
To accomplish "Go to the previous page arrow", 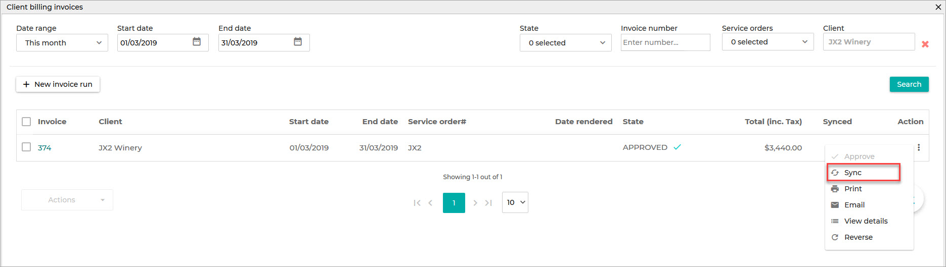I will (430, 203).
